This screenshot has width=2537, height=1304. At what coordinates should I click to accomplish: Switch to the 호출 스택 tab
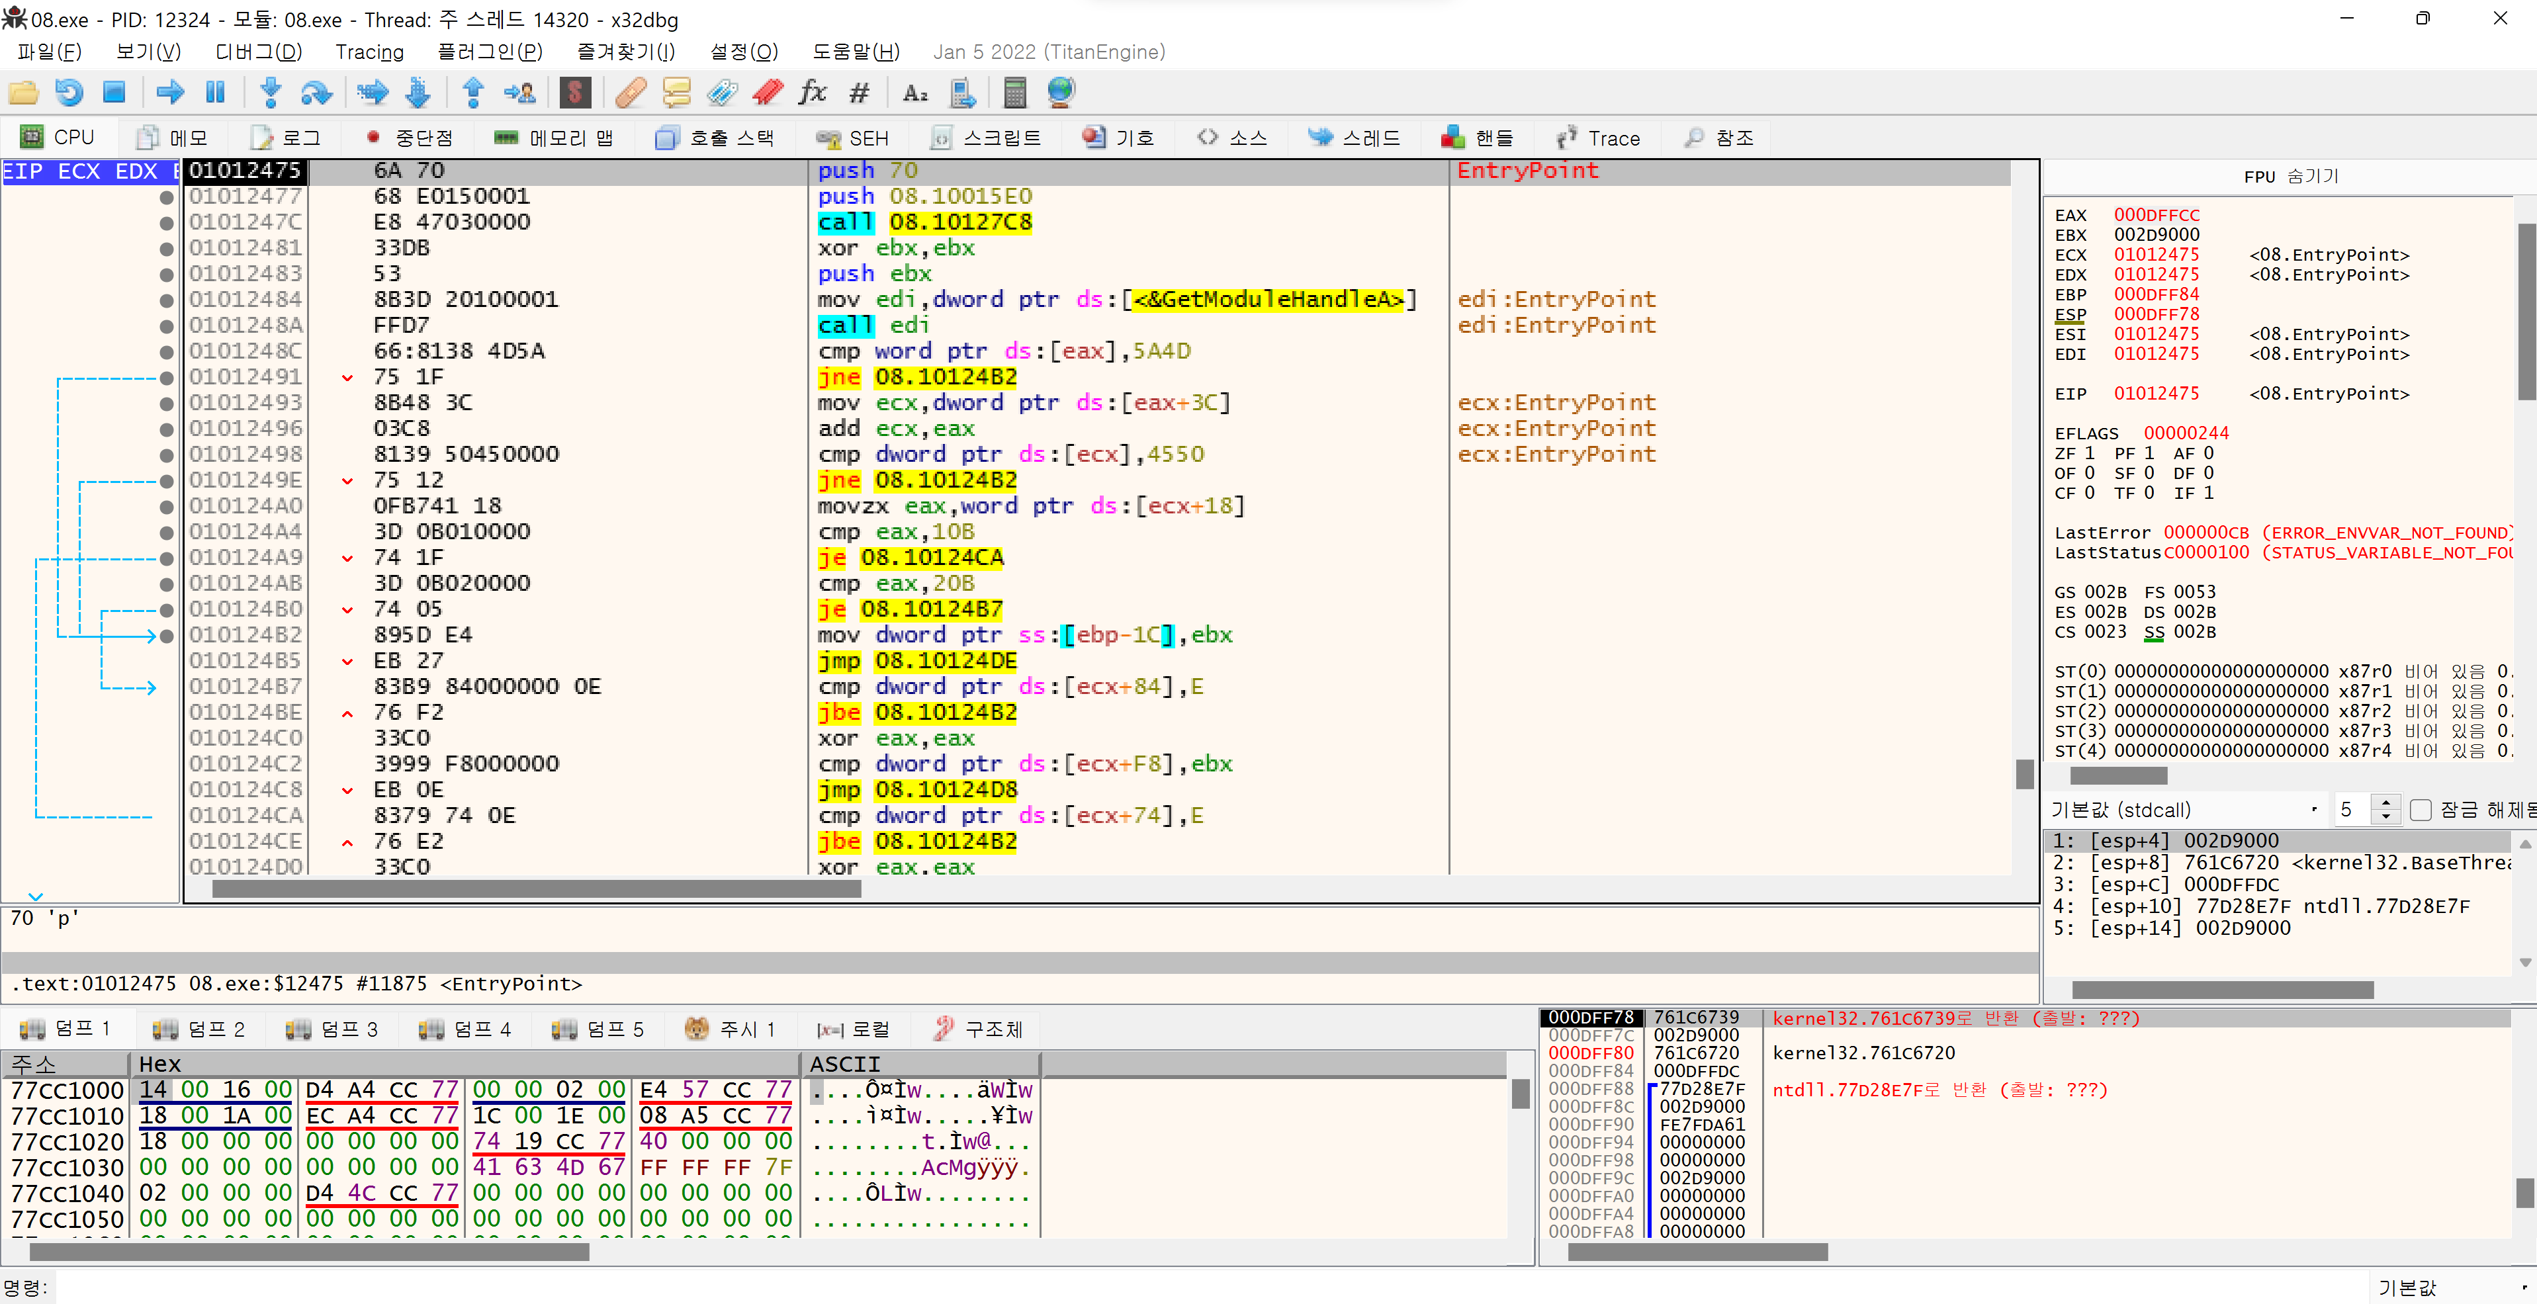pos(716,138)
